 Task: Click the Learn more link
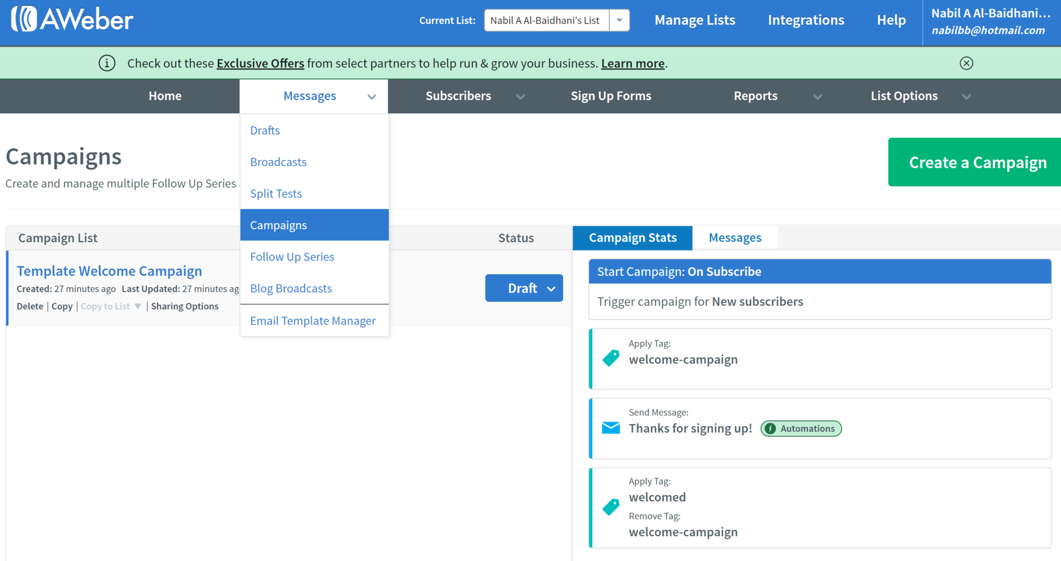pos(633,63)
